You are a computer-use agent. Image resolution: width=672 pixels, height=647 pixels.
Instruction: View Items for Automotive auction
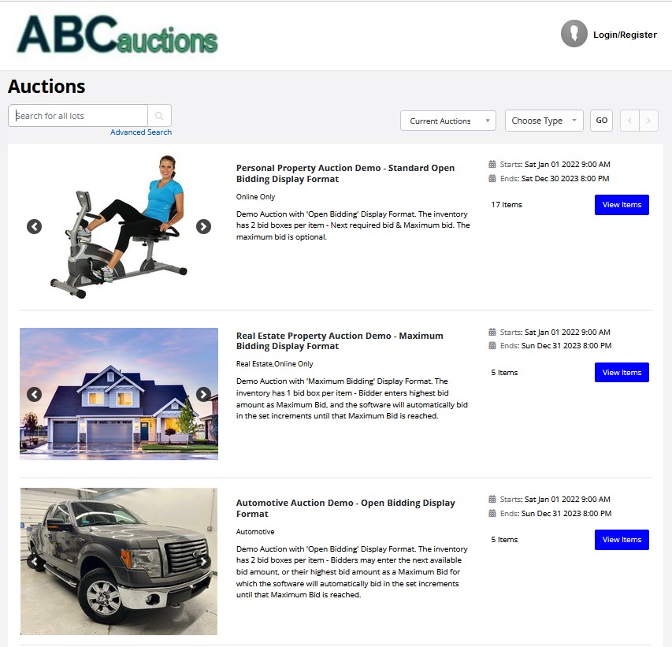(622, 540)
